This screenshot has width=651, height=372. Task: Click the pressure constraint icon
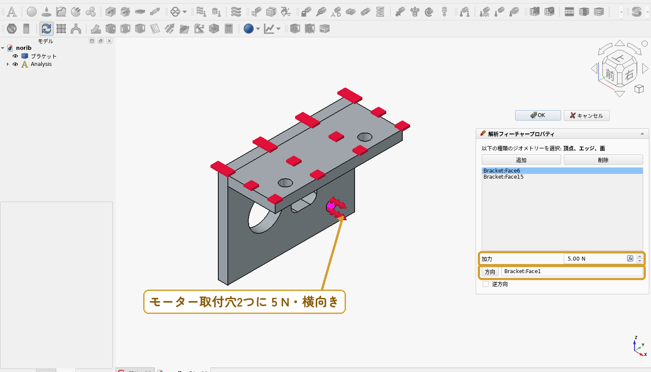414,12
